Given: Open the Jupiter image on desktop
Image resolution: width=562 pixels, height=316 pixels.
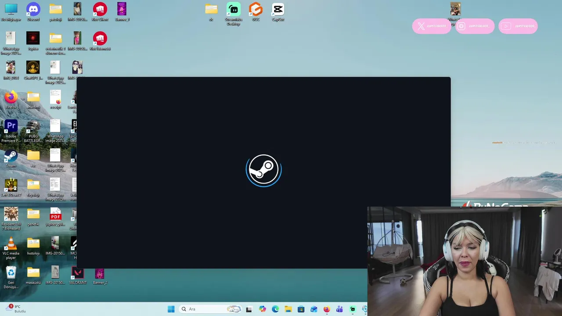Looking at the screenshot, I should pos(33,41).
